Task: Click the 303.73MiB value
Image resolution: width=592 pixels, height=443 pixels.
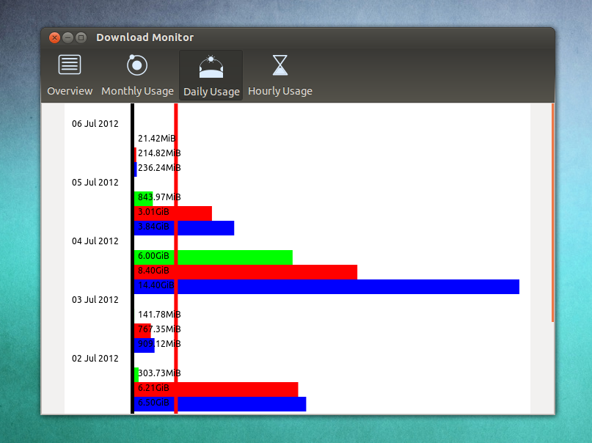Action: [159, 373]
